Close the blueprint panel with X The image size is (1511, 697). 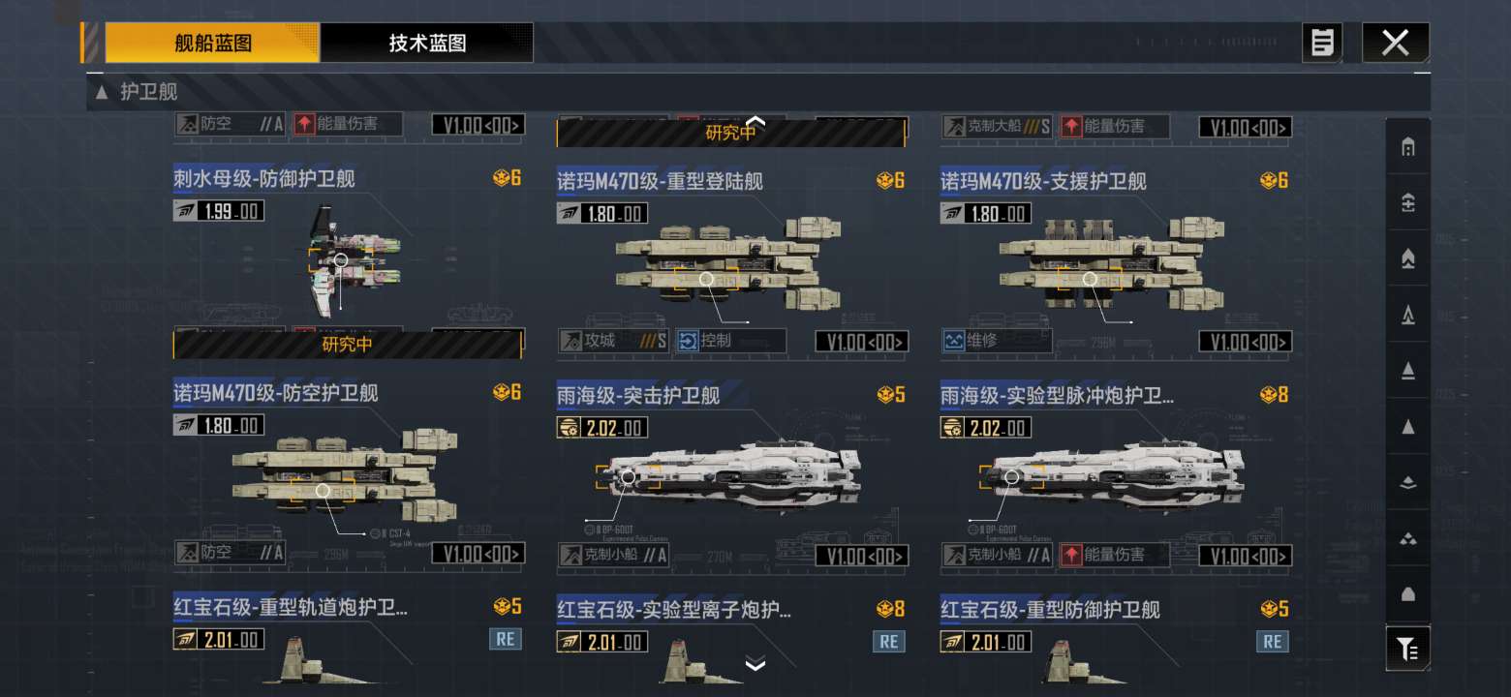[x=1396, y=43]
